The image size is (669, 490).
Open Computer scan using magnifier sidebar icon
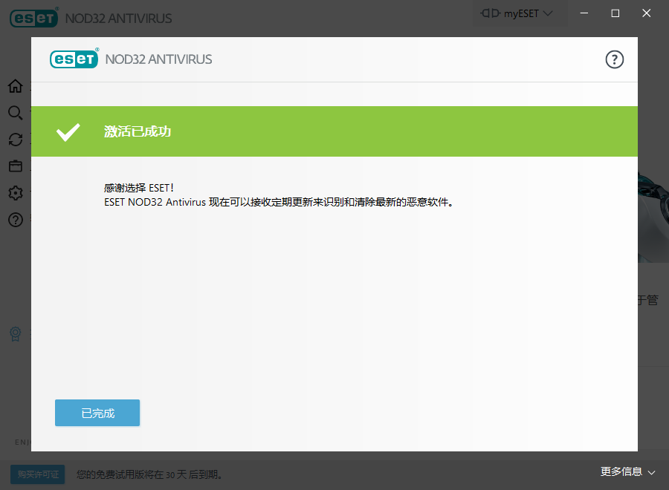[x=16, y=113]
